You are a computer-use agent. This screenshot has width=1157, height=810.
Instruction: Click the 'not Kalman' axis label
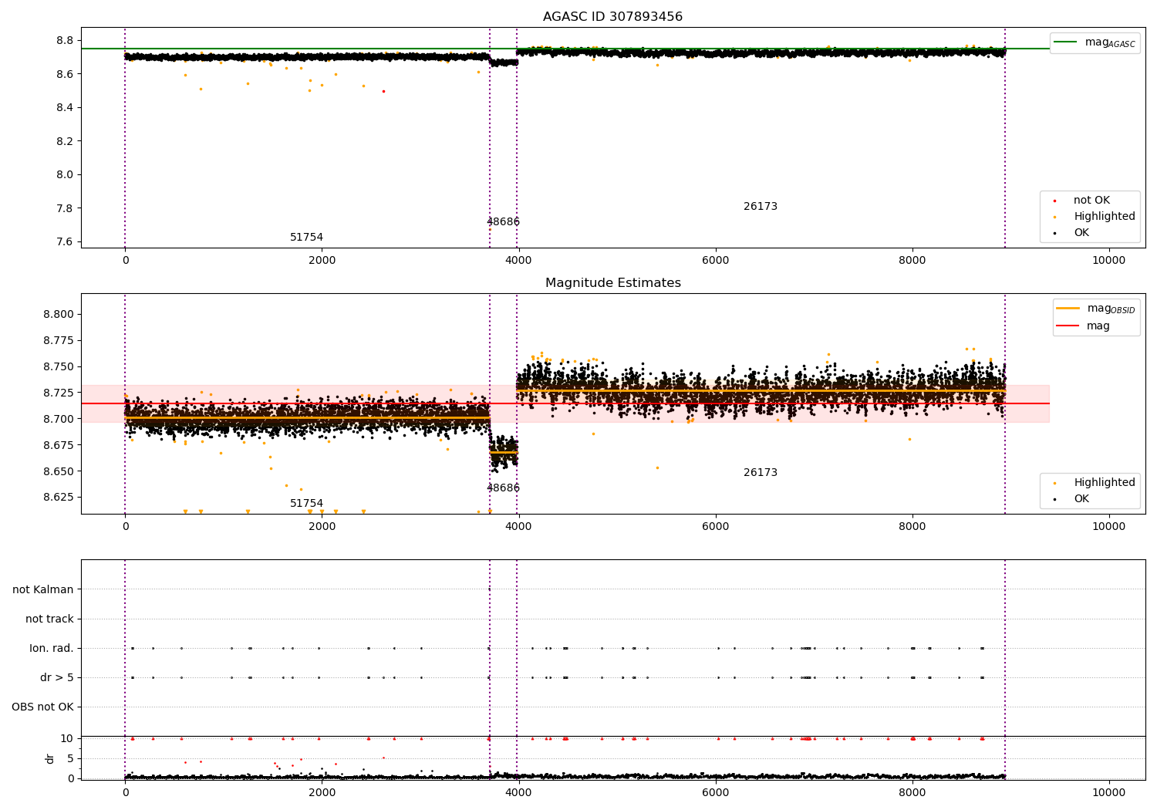[x=43, y=590]
